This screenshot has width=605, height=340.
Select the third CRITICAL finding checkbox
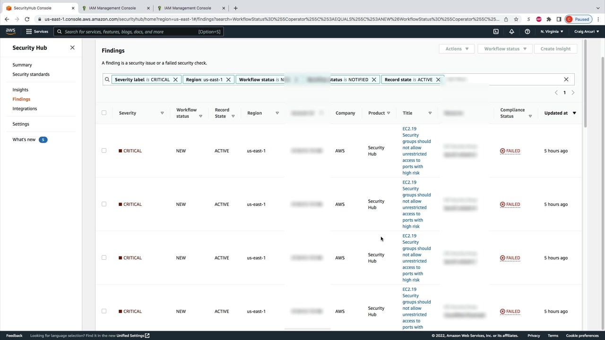pos(104,258)
